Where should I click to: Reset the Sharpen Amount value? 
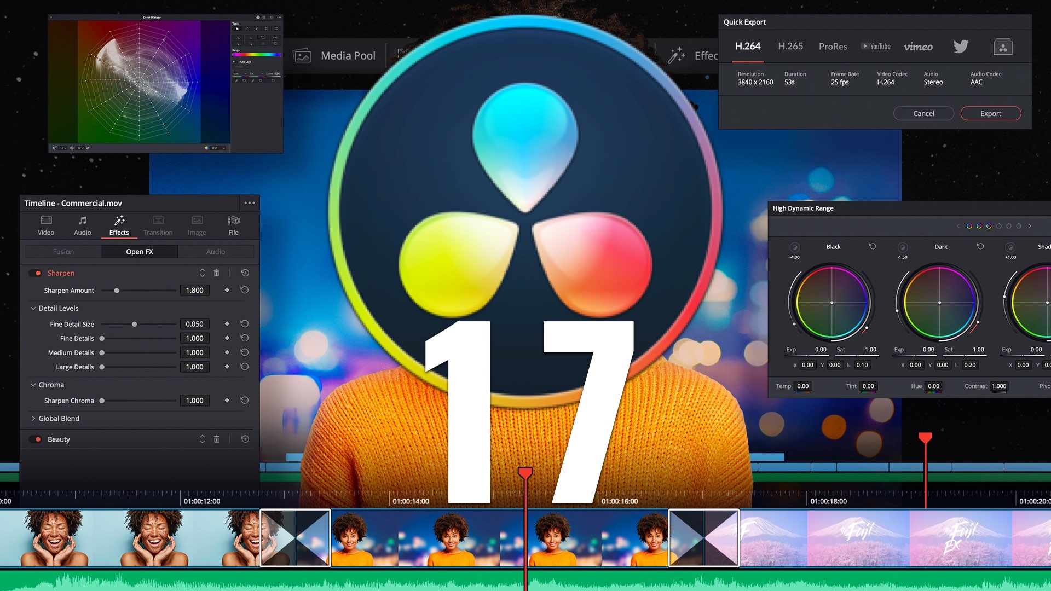(245, 291)
